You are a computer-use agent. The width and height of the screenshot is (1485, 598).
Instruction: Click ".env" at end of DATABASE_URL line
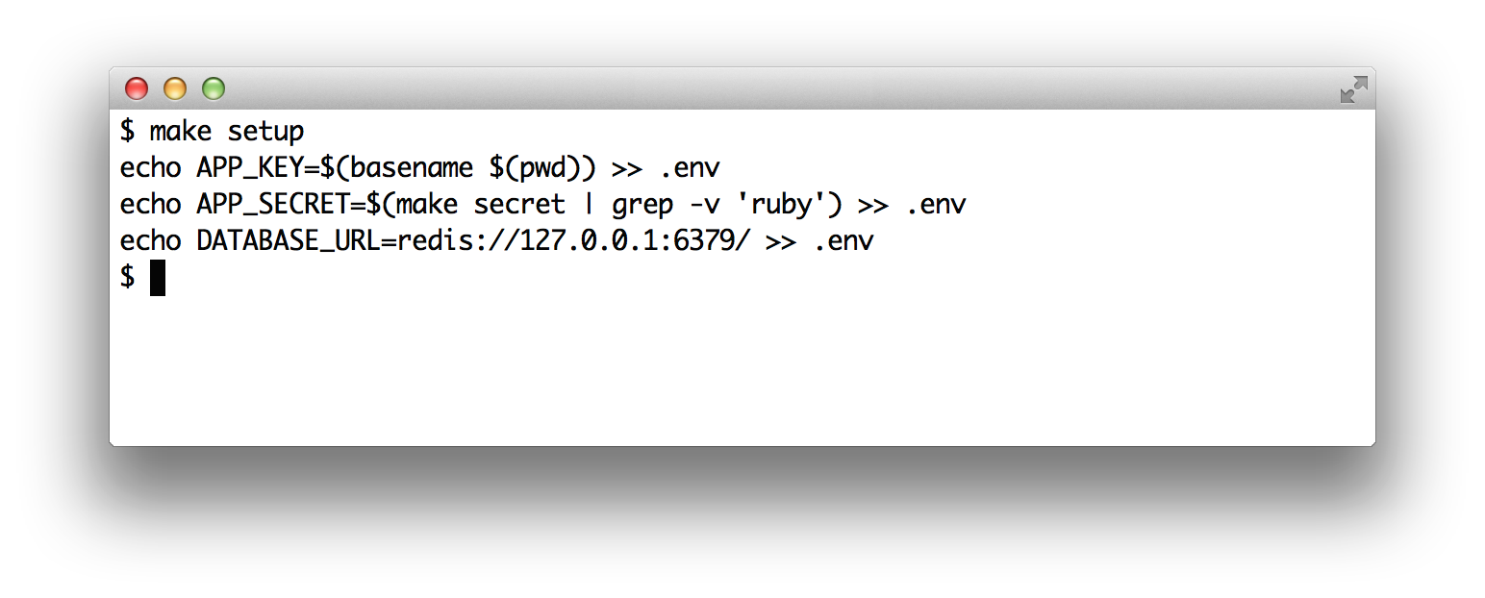pos(843,240)
